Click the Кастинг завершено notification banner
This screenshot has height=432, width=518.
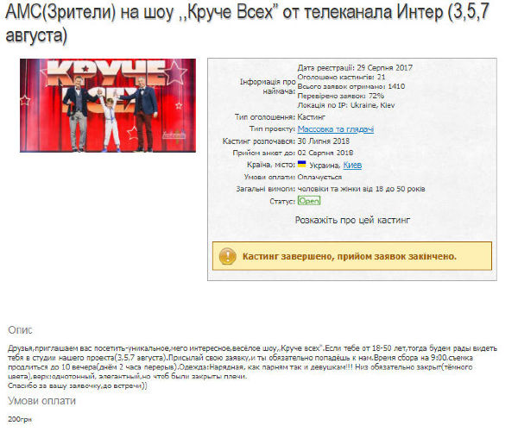(352, 256)
